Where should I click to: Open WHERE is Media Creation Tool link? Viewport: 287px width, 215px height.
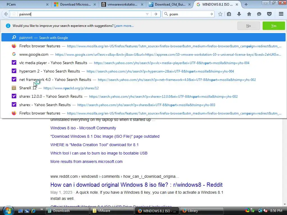[x=94, y=145]
